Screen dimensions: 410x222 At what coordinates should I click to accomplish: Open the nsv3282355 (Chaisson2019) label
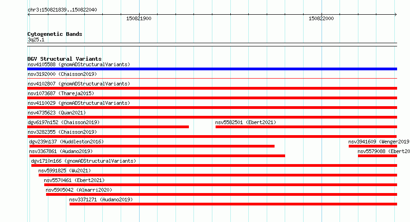click(x=62, y=132)
